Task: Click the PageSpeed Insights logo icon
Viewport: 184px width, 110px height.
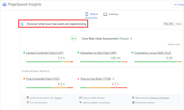Action: click(4, 5)
